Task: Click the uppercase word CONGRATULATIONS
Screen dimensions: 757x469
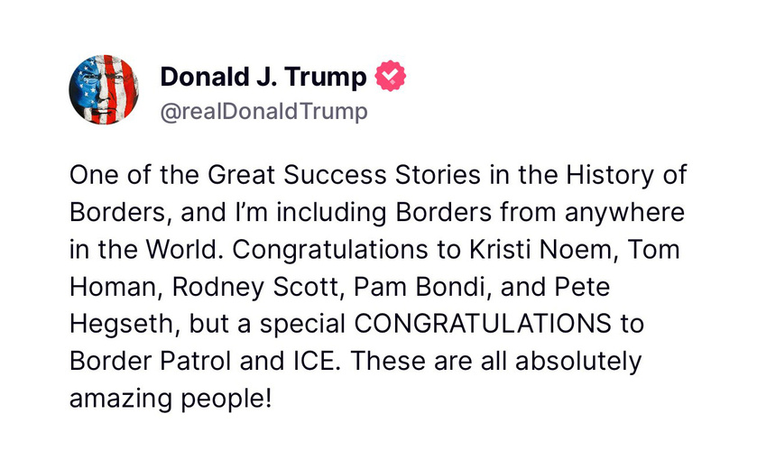Action: [x=483, y=324]
